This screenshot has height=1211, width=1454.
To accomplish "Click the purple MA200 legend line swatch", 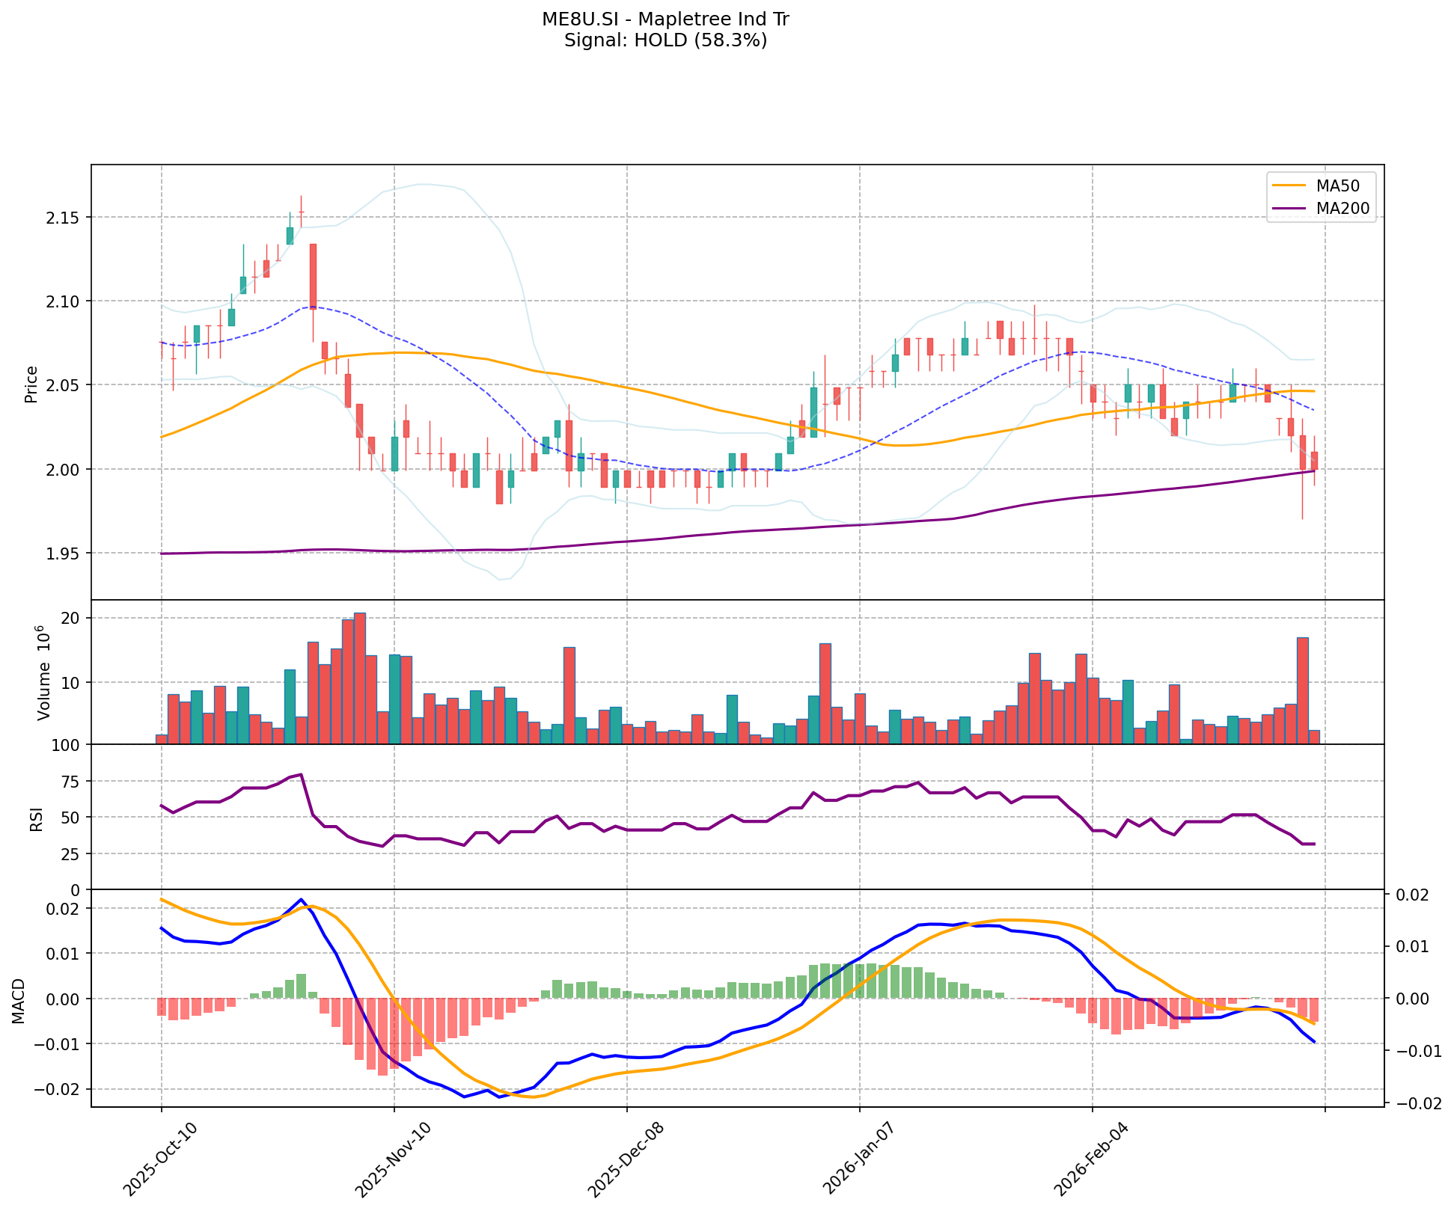I will pyautogui.click(x=1289, y=209).
